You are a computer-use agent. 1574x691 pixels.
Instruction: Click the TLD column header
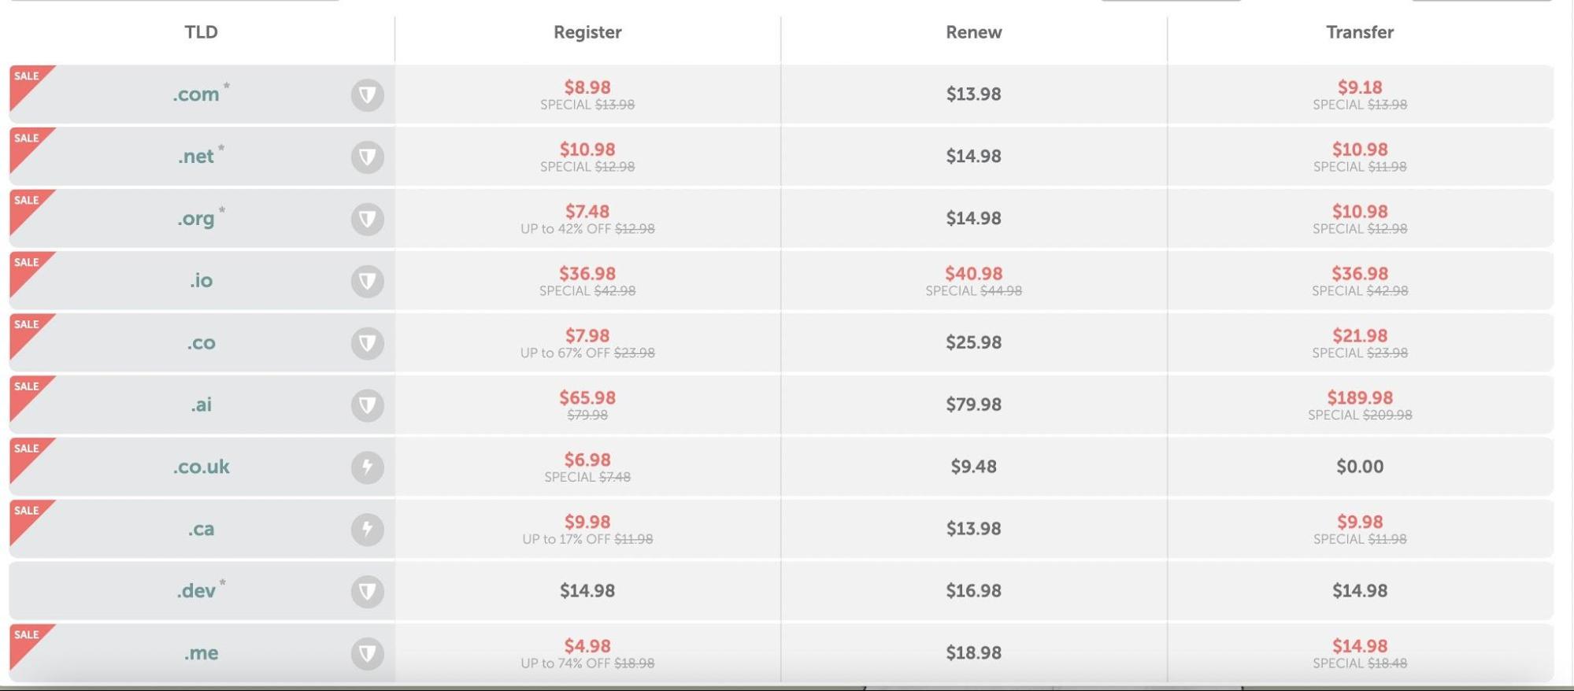[x=201, y=32]
